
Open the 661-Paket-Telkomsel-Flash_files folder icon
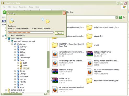pos(89,81)
